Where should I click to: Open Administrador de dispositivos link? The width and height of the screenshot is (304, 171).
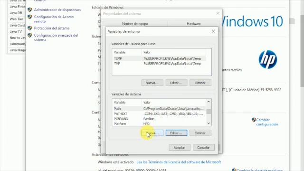click(57, 9)
